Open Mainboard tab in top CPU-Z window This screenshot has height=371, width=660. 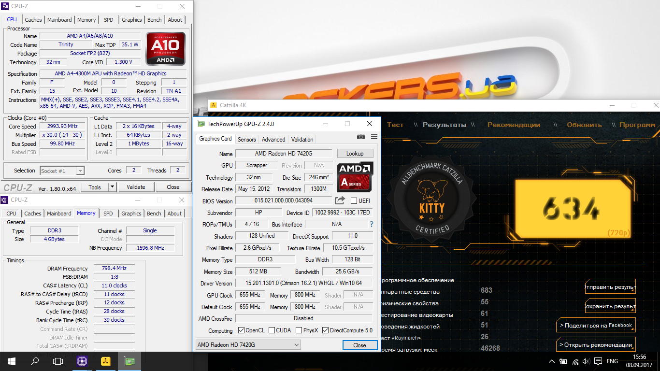tap(59, 20)
